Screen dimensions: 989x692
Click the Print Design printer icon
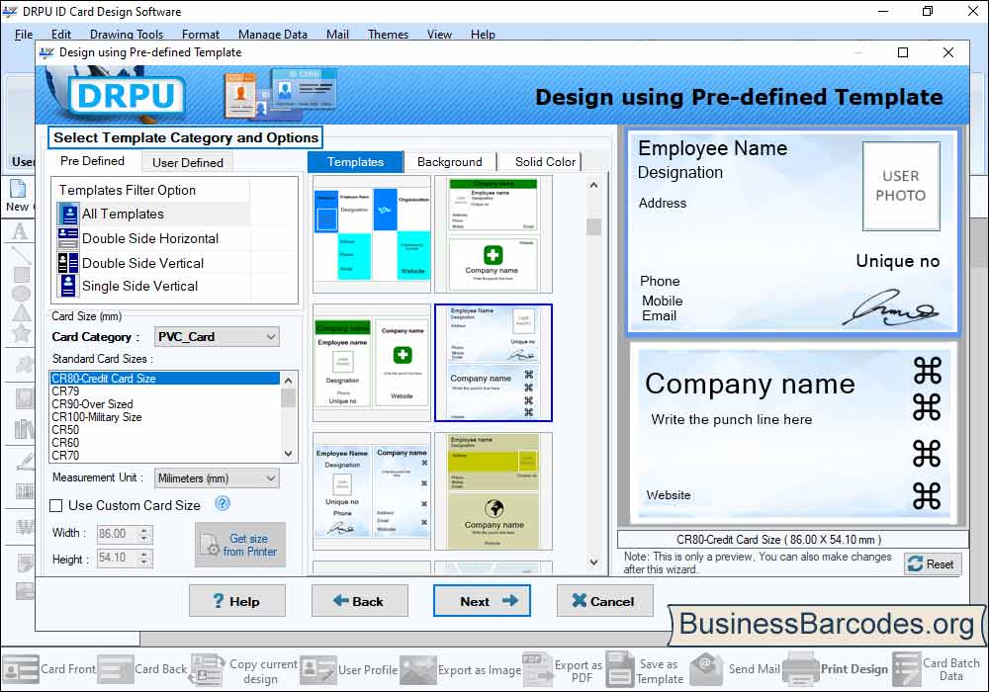(801, 669)
